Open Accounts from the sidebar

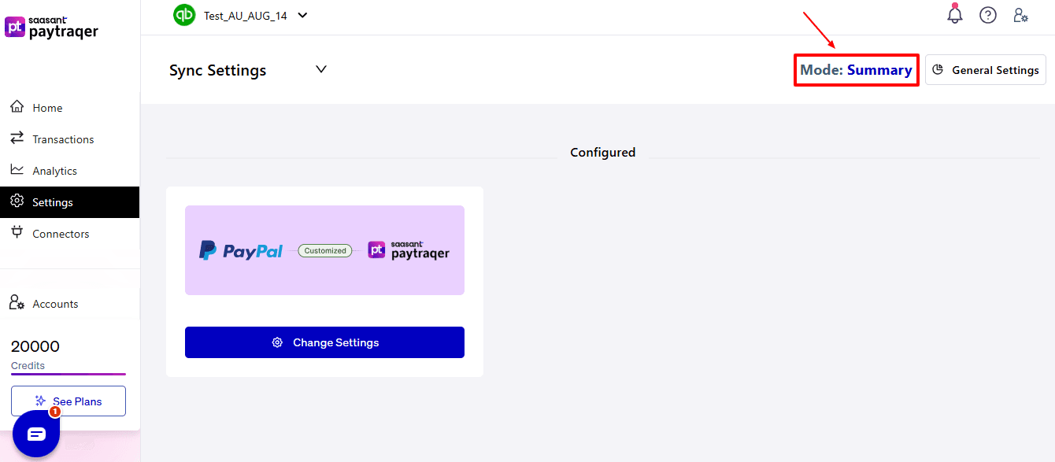click(x=55, y=304)
